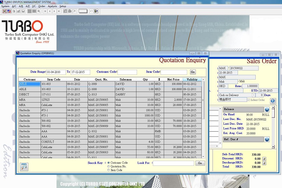Click the save floppy disk toolbar icon
The height and width of the screenshot is (188, 282).
[23, 11]
